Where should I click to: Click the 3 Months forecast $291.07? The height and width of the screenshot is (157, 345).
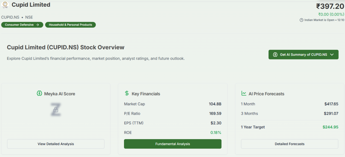[331, 114]
